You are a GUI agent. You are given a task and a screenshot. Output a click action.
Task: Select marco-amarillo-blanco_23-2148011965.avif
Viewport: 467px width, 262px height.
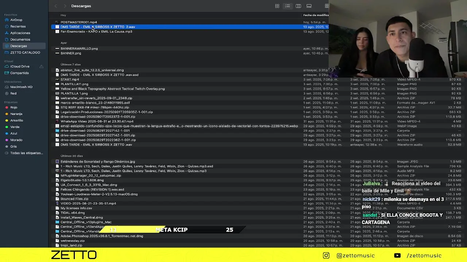coord(95,103)
